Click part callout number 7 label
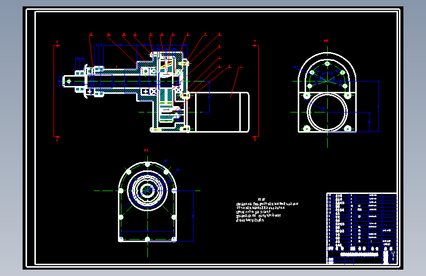The image size is (426, 276). coord(205,34)
